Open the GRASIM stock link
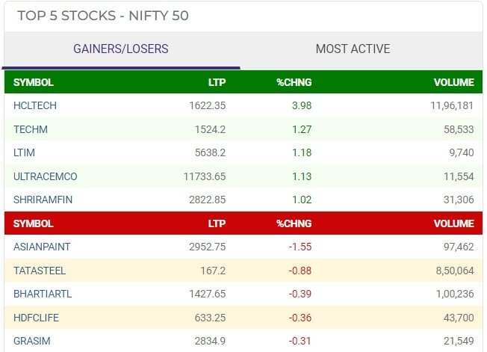 [x=31, y=341]
